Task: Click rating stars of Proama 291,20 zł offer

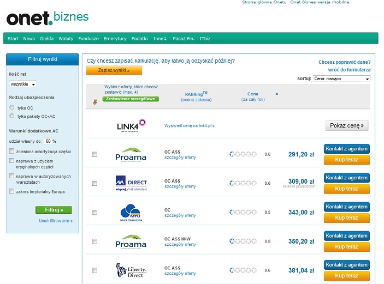Action: 243,154
